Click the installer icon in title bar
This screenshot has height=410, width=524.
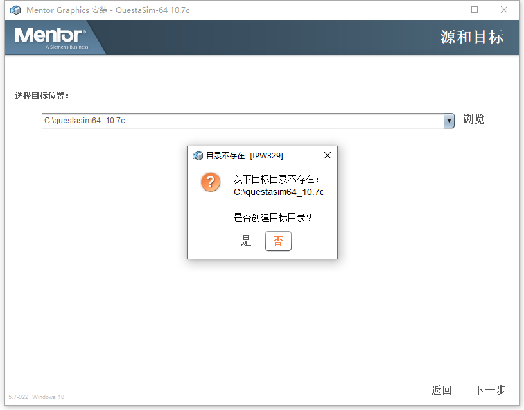15,10
